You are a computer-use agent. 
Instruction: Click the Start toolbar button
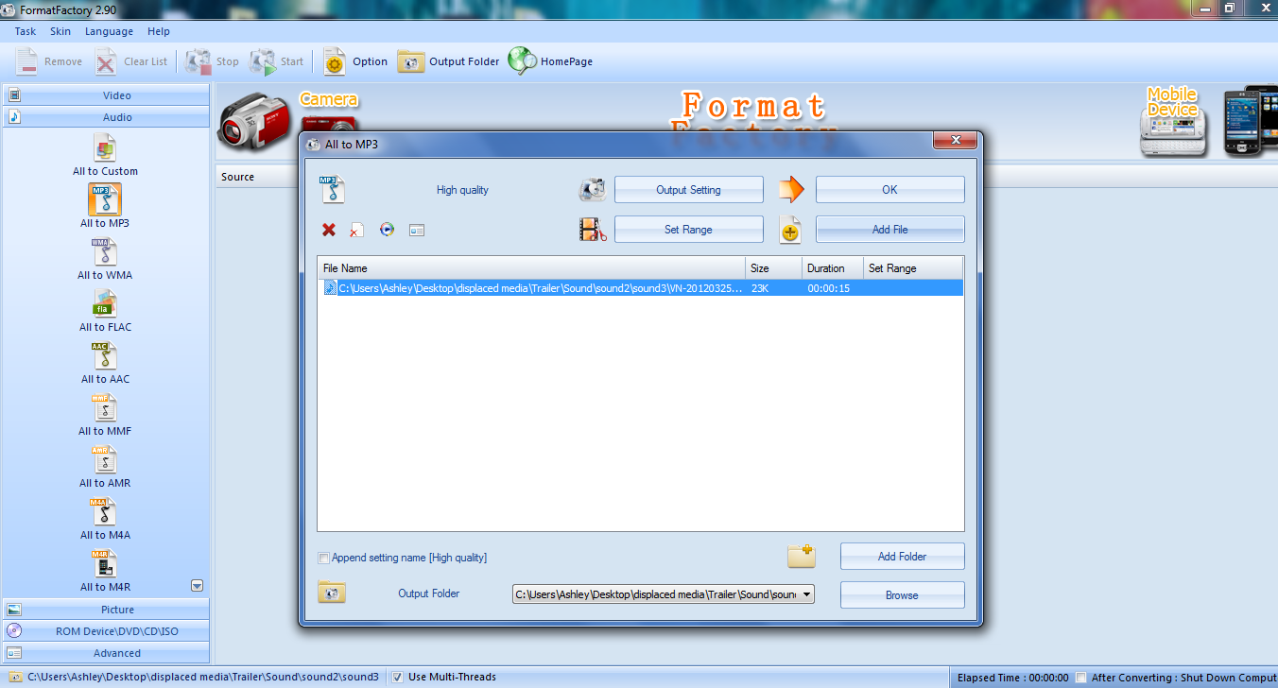click(277, 61)
